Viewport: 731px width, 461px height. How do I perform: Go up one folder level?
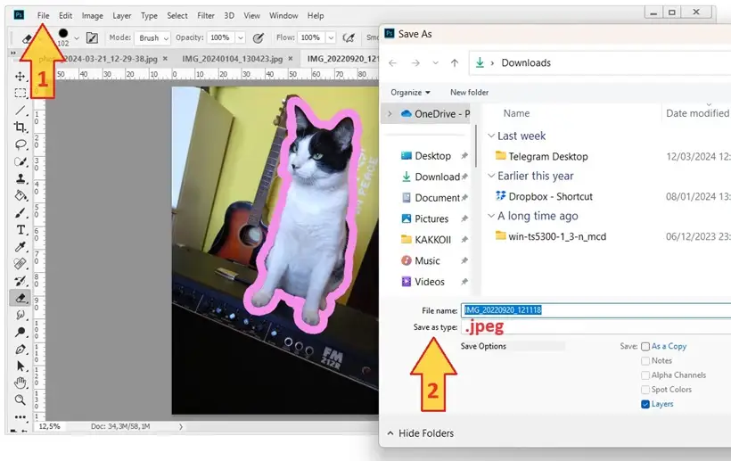455,63
